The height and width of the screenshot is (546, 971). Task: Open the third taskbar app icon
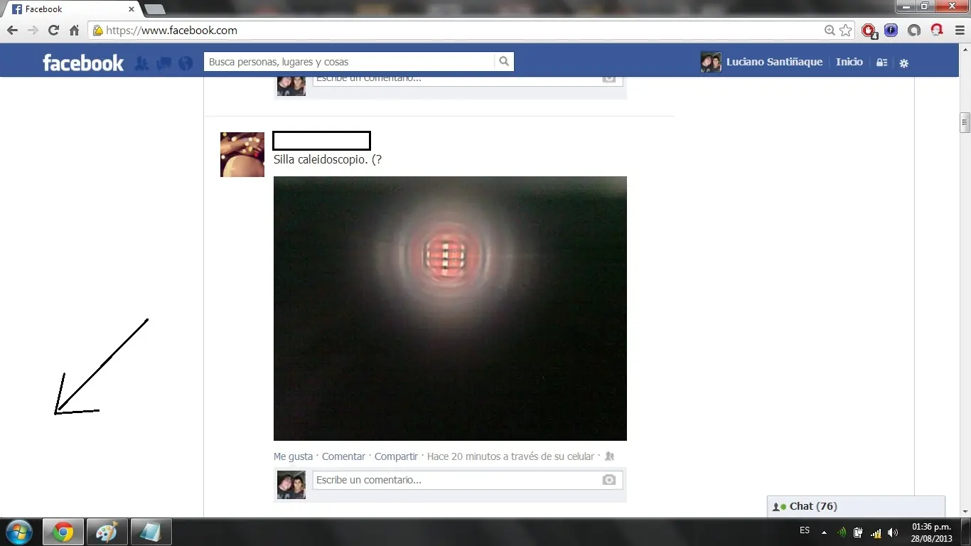coord(150,532)
